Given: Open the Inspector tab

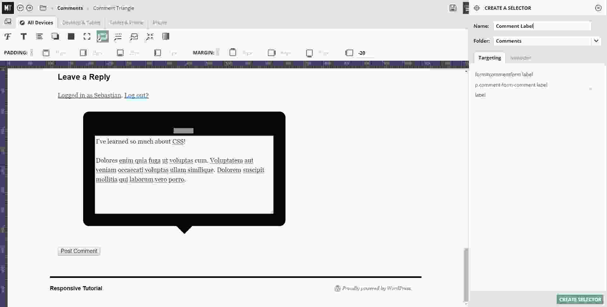Looking at the screenshot, I should [520, 58].
